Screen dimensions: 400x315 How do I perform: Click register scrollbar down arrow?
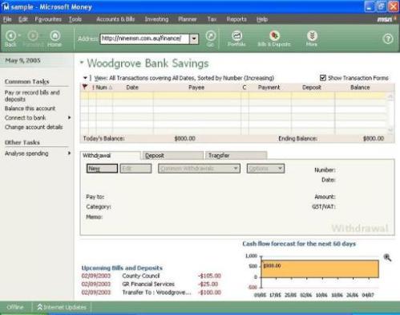(x=390, y=130)
